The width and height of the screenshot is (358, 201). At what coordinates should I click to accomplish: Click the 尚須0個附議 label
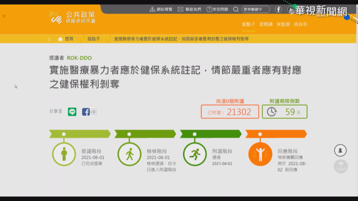[230, 101]
